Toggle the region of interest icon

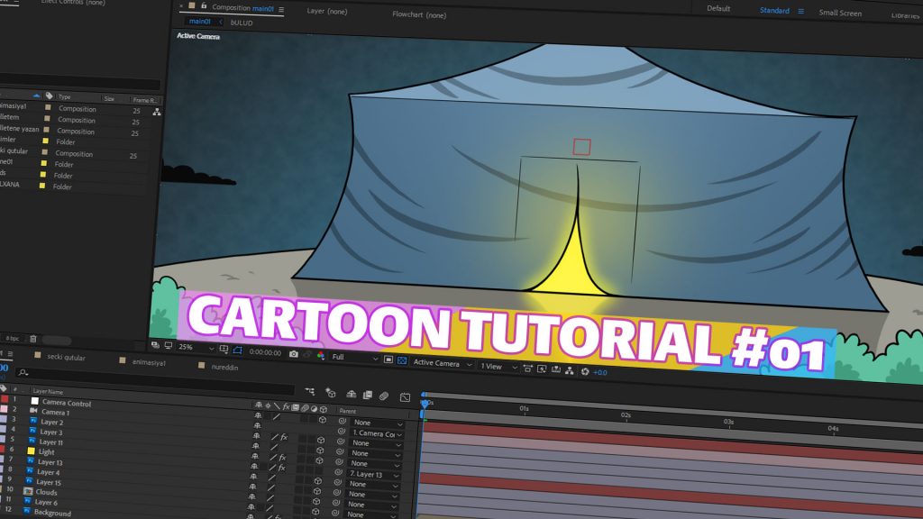click(x=388, y=359)
